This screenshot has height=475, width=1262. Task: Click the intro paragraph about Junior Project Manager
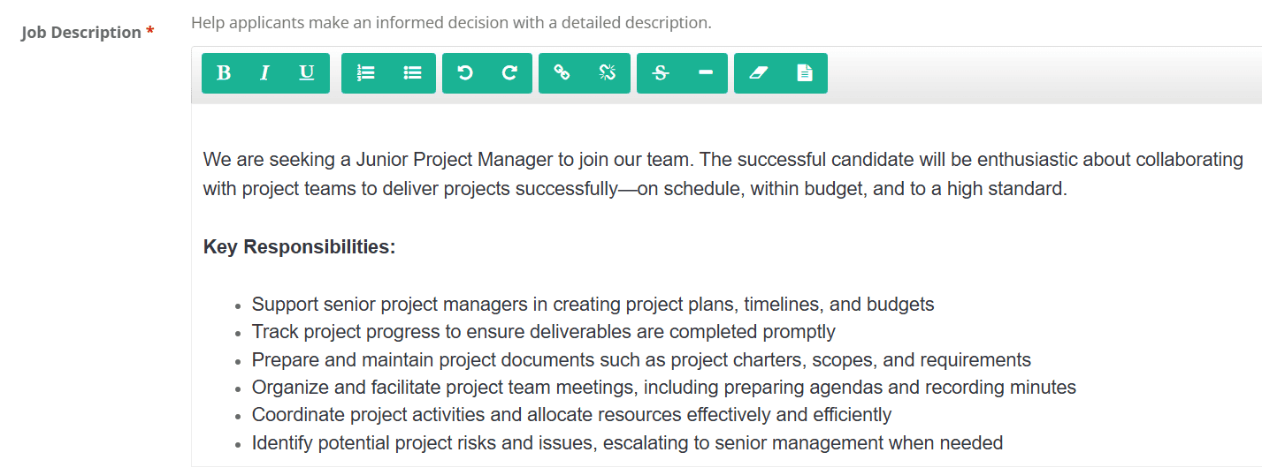(x=723, y=174)
